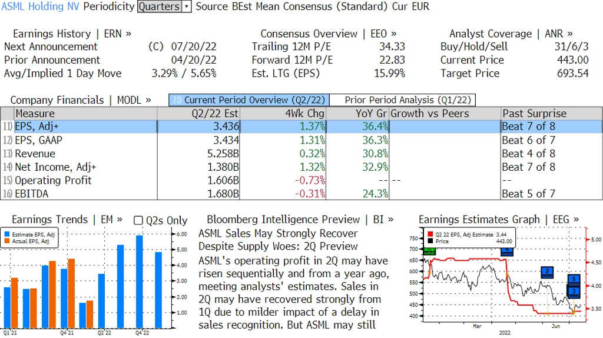Click the Avg/Implied 1 Day Move value
Screen dimensions: 603x338
[x=184, y=74]
